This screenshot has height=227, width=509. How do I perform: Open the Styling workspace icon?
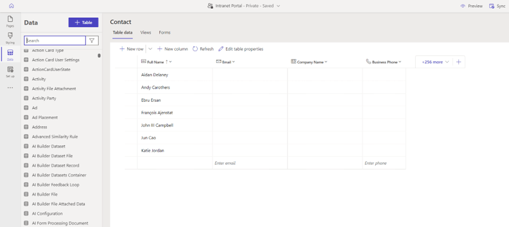click(10, 37)
